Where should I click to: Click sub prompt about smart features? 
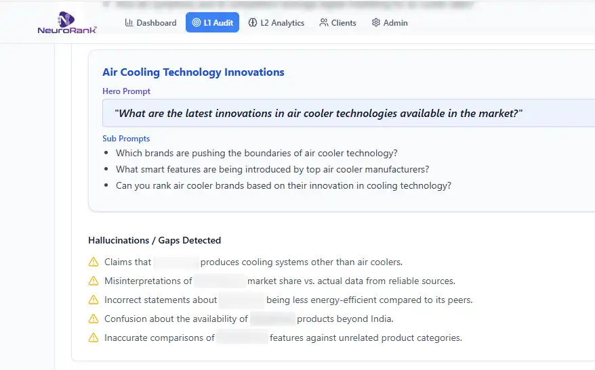[x=272, y=169]
